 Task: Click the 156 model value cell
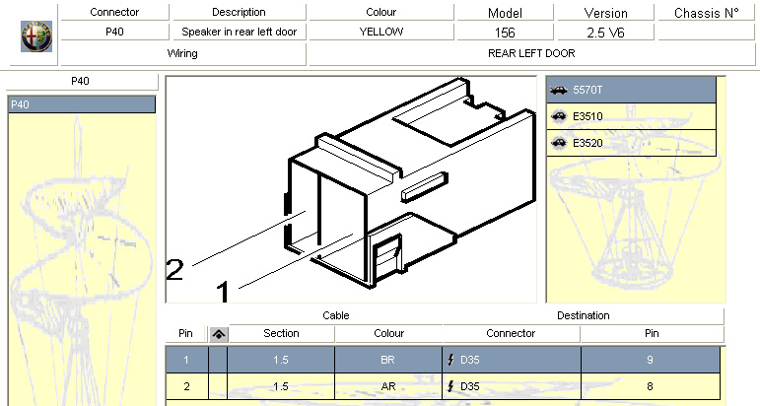[505, 33]
